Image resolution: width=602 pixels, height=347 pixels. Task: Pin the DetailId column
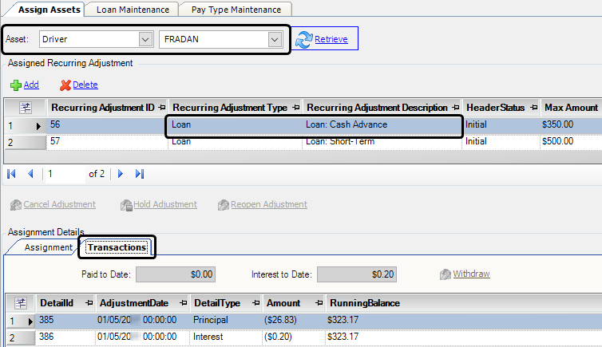pos(89,303)
